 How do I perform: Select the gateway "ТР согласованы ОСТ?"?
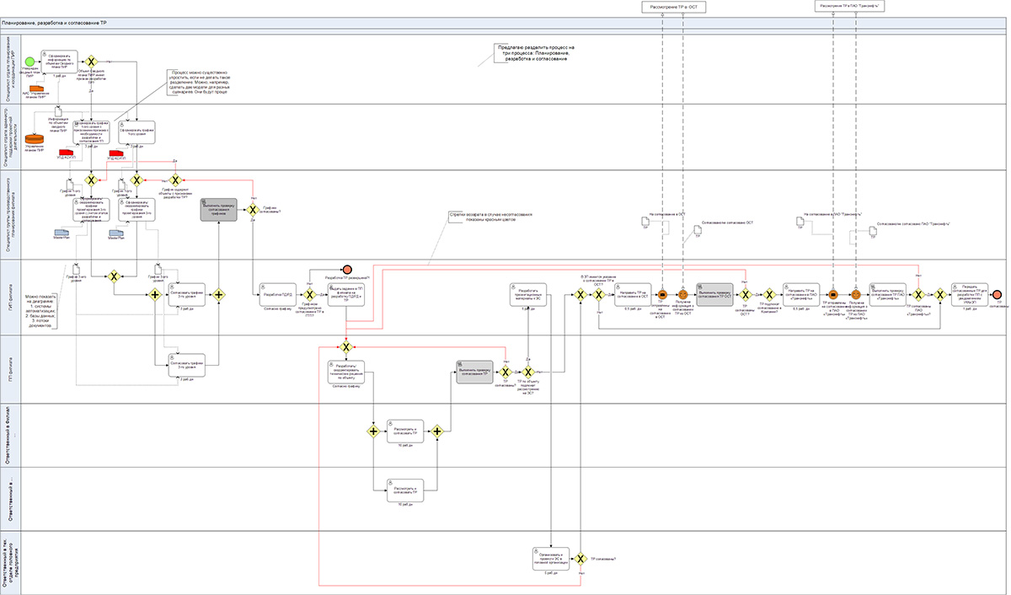coord(745,294)
